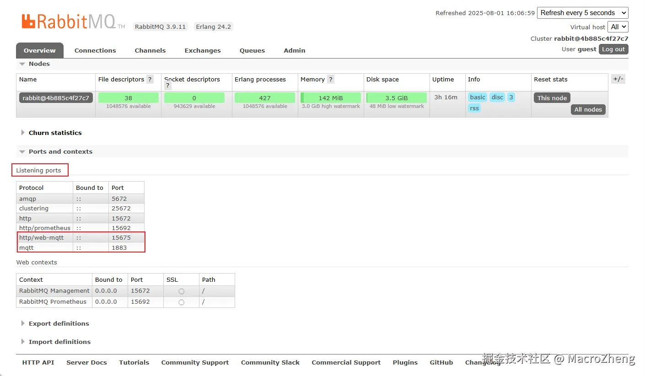Viewport: 645px width, 376px height.
Task: Click the amqp protocol row
Action: tap(80, 199)
